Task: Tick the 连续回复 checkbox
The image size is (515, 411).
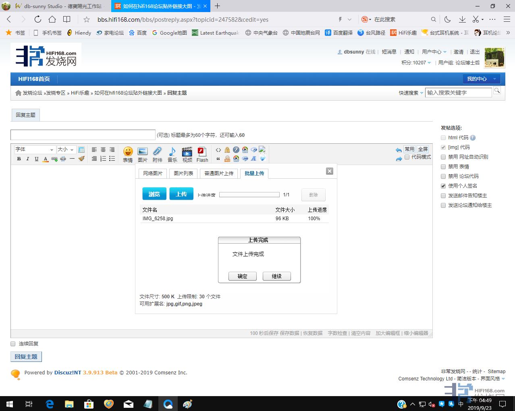Action: pyautogui.click(x=13, y=344)
